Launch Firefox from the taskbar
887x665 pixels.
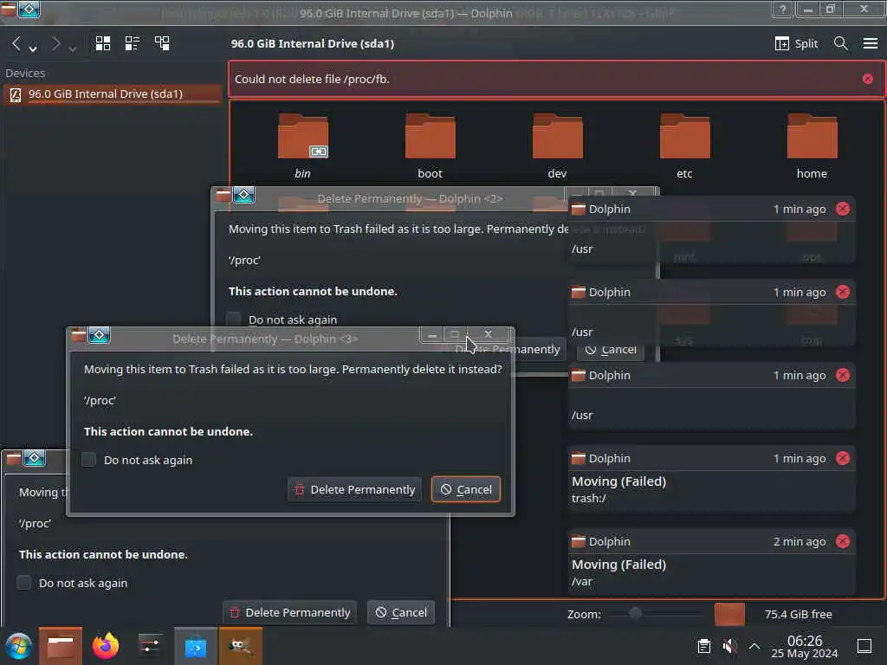(105, 646)
